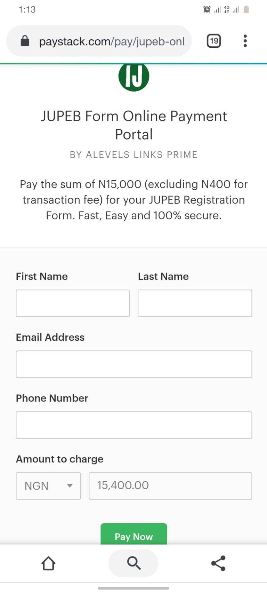Focus the Email Address field

(x=134, y=364)
